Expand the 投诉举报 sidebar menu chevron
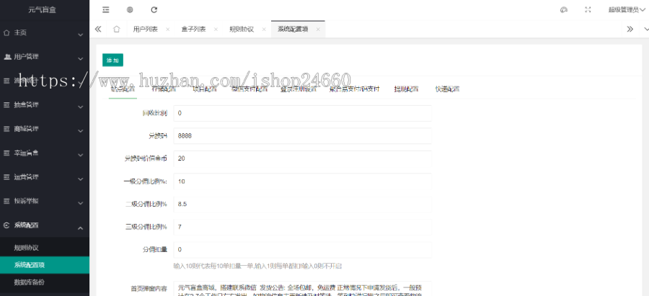This screenshot has width=649, height=296. [81, 203]
